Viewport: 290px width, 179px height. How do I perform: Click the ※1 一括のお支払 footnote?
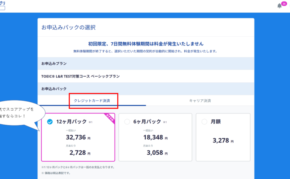coord(78,167)
